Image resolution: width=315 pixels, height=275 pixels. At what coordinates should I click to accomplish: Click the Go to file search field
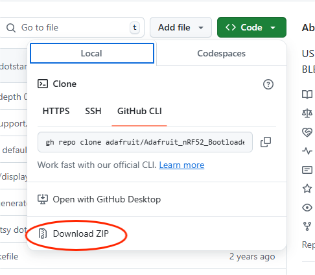(71, 27)
